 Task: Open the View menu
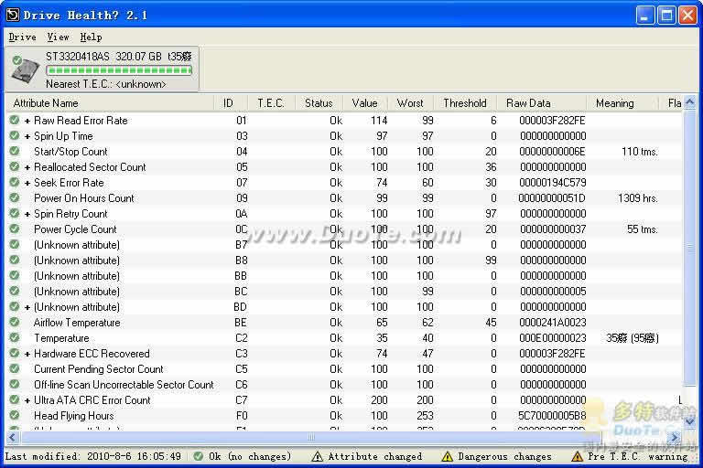click(59, 37)
